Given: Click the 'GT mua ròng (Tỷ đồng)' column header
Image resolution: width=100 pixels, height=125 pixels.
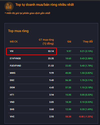Looking at the screenshot, I should click(x=46, y=42).
